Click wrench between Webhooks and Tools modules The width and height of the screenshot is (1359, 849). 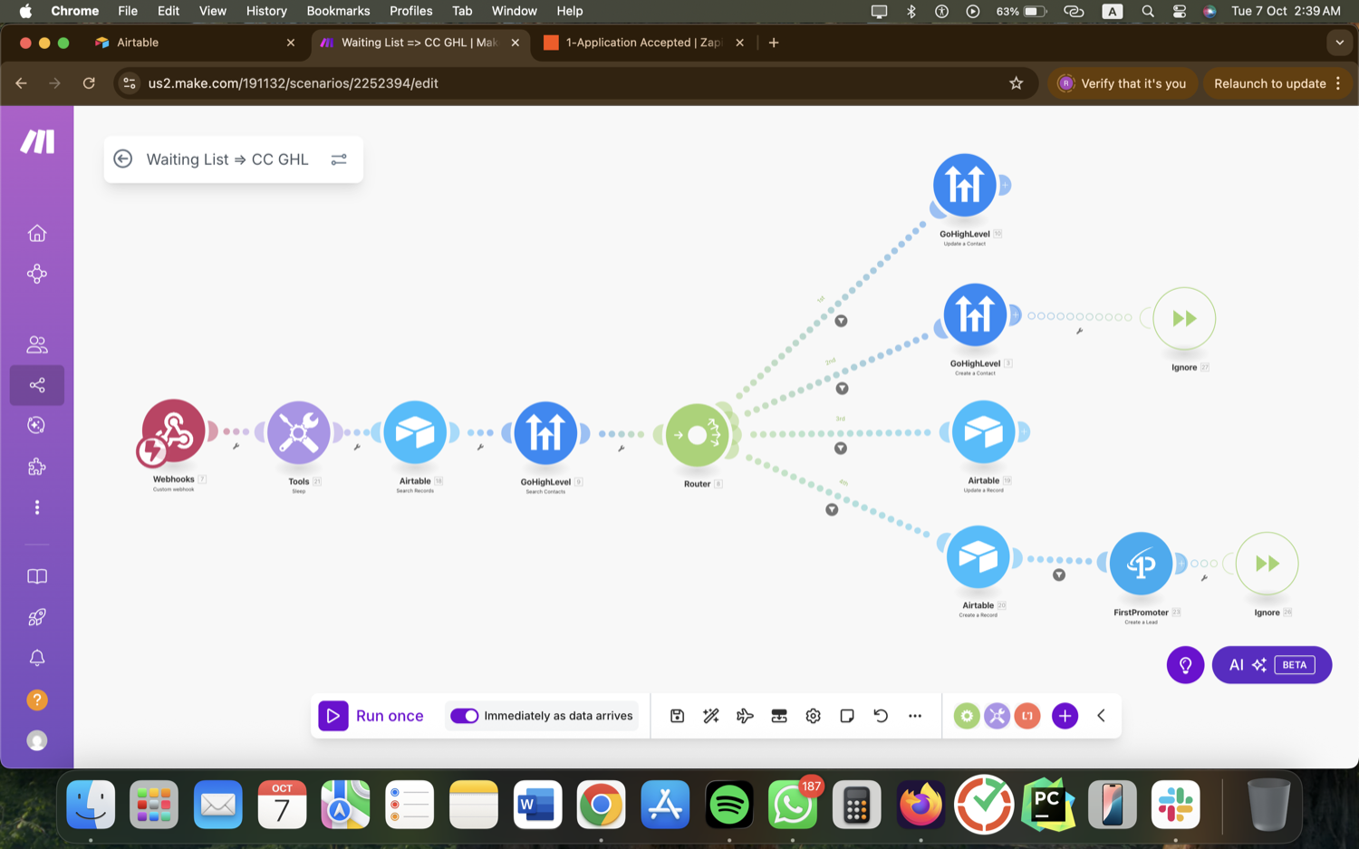coord(236,447)
